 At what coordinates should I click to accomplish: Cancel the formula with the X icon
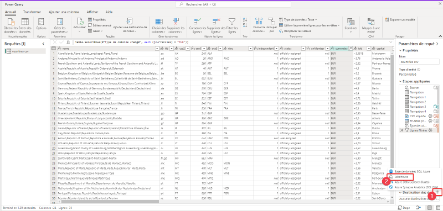pos(55,42)
